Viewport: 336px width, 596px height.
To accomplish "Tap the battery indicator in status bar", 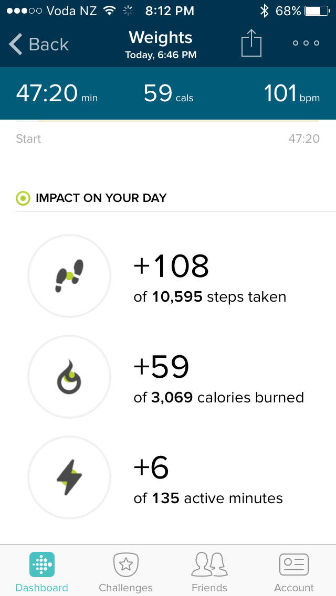I will point(317,12).
